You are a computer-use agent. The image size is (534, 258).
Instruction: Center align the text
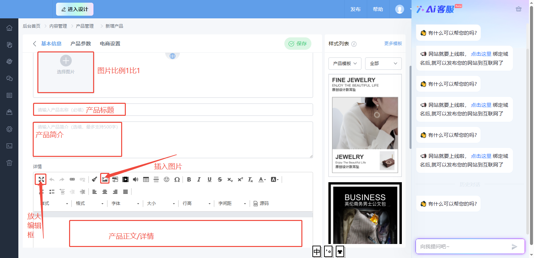105,192
